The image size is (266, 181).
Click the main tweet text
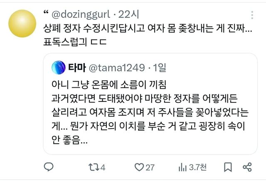148,35
